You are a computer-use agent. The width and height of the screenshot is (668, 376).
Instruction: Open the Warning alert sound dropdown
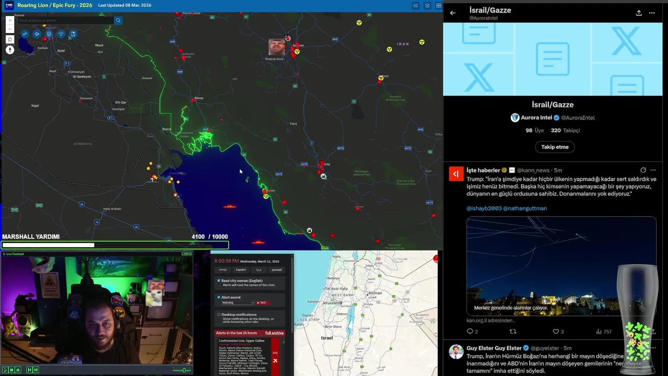238,302
